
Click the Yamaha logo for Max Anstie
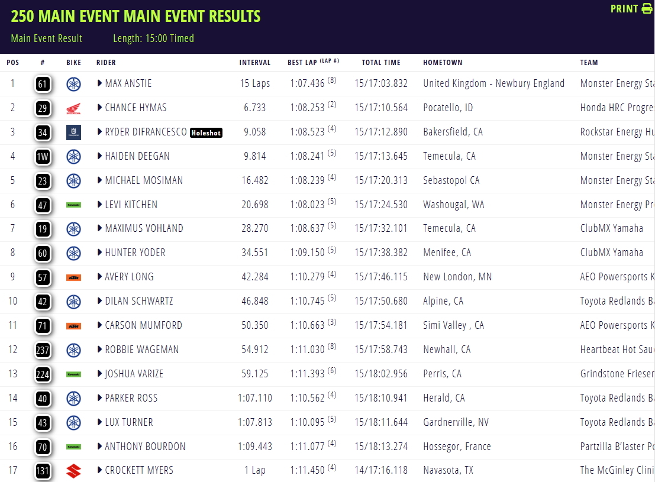(x=73, y=84)
